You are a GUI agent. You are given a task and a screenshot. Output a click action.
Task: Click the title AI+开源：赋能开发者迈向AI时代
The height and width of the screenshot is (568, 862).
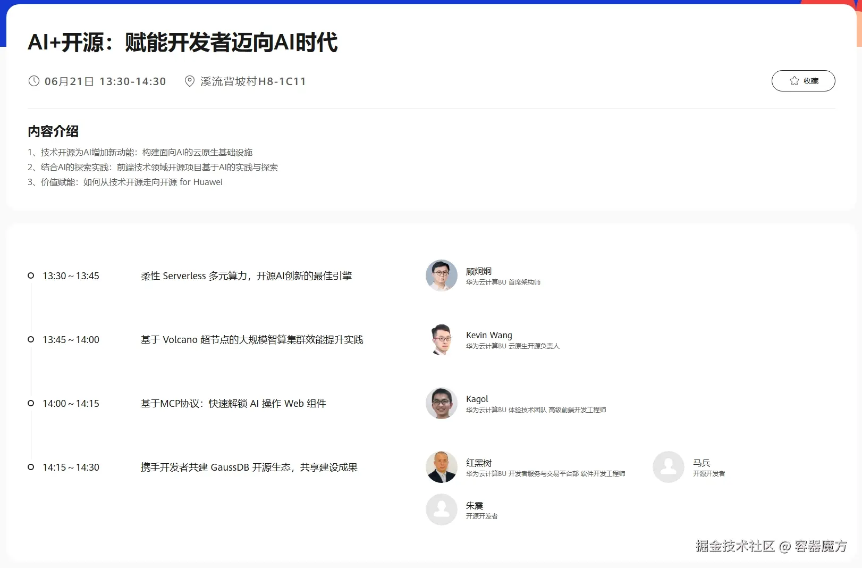(x=183, y=43)
